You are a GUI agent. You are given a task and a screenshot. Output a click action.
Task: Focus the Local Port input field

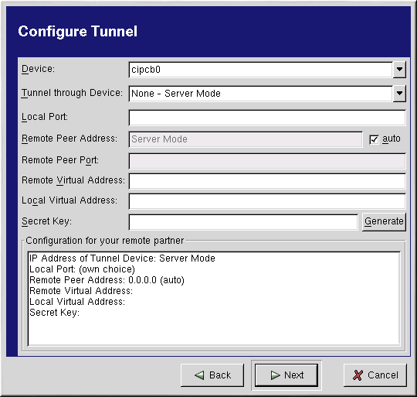(x=267, y=118)
